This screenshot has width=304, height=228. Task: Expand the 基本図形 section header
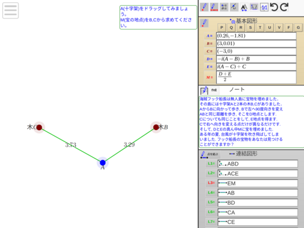(x=246, y=21)
